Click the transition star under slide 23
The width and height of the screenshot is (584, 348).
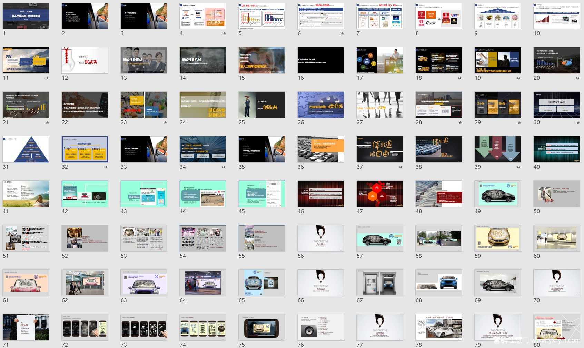pyautogui.click(x=165, y=123)
